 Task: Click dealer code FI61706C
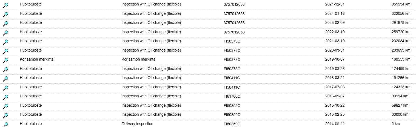coord(232,96)
